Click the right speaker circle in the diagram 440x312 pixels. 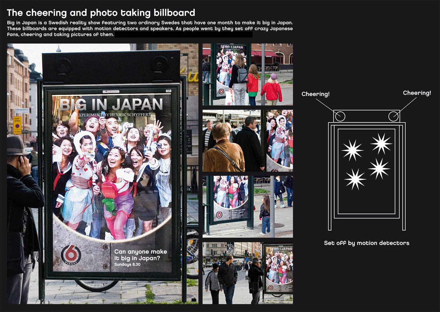click(x=393, y=116)
